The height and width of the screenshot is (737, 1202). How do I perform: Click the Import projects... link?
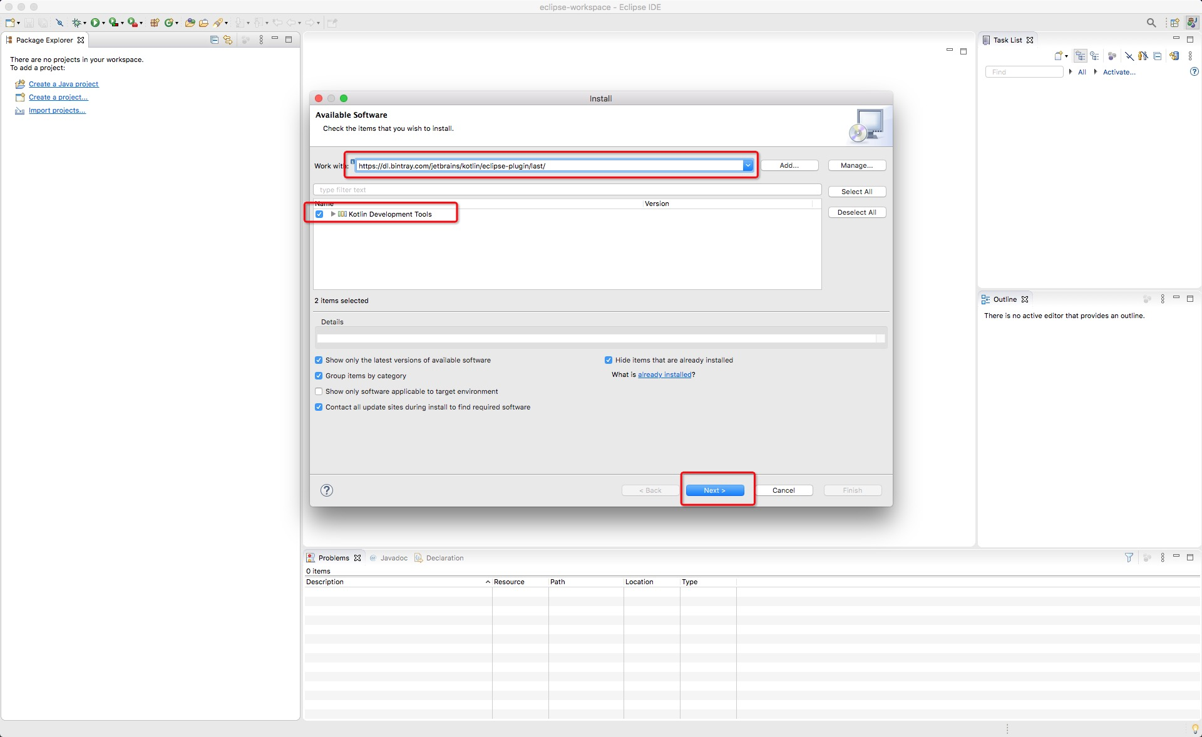[57, 110]
